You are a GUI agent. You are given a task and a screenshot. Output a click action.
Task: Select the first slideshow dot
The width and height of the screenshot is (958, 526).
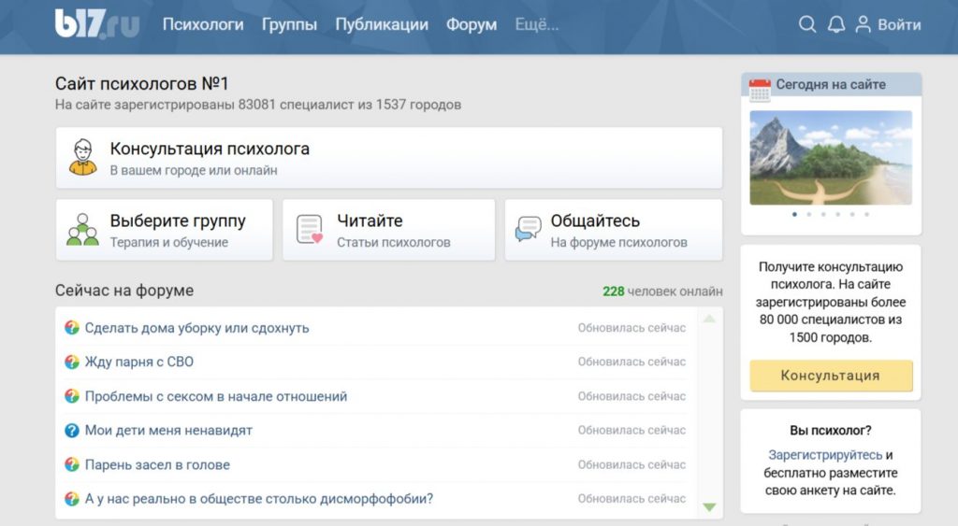coord(794,214)
